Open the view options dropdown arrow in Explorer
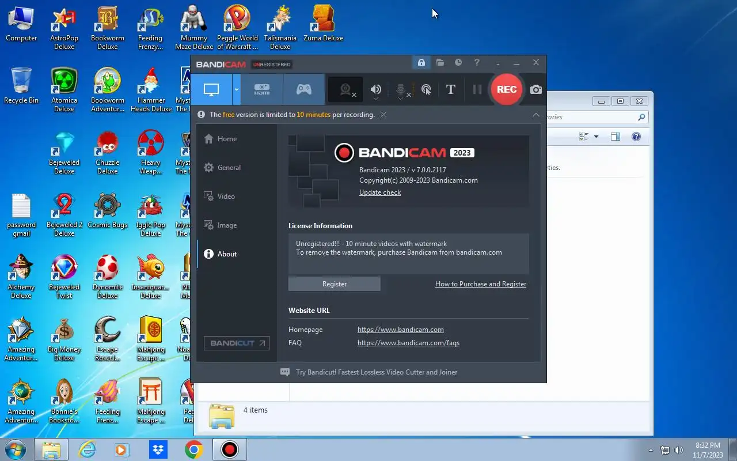This screenshot has width=737, height=461. 596,137
